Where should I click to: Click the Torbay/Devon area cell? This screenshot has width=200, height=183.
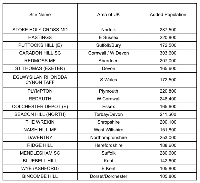click(108, 114)
